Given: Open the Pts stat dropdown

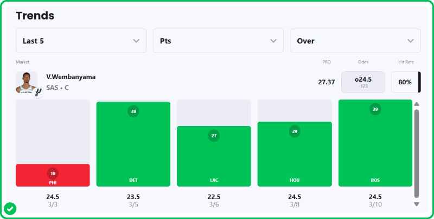Looking at the screenshot, I should tap(218, 41).
